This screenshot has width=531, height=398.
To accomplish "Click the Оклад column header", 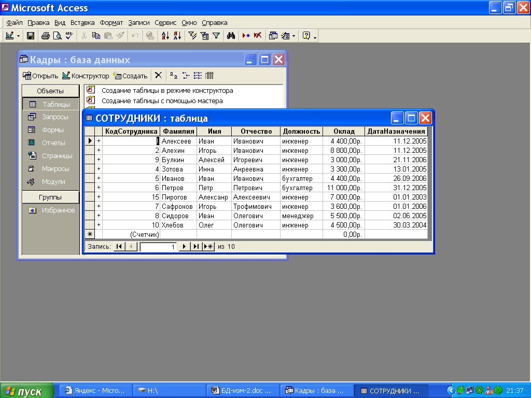I will (344, 131).
